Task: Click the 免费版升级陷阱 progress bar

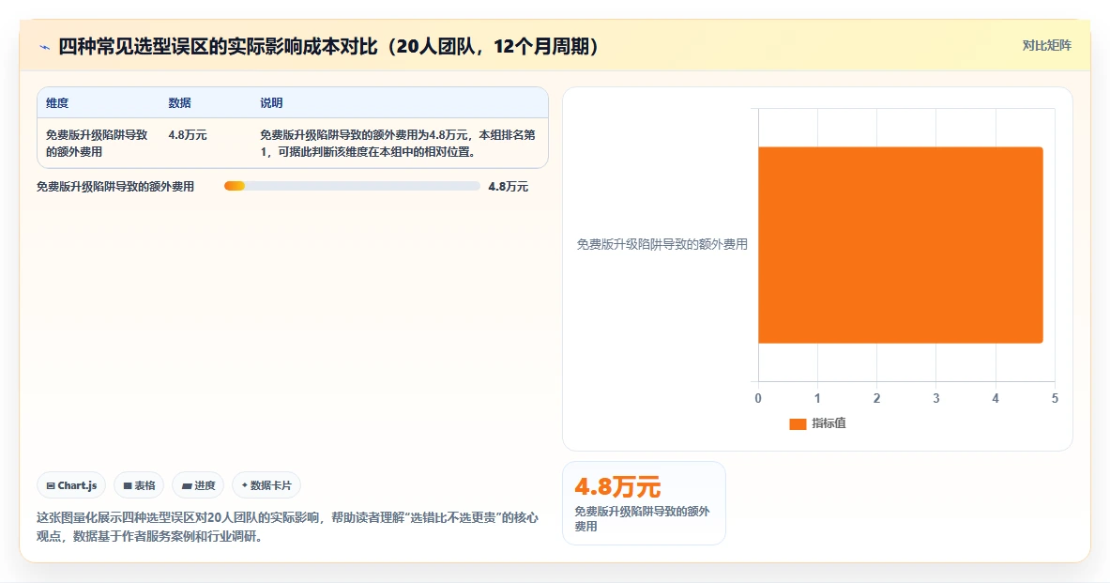Action: pyautogui.click(x=352, y=186)
